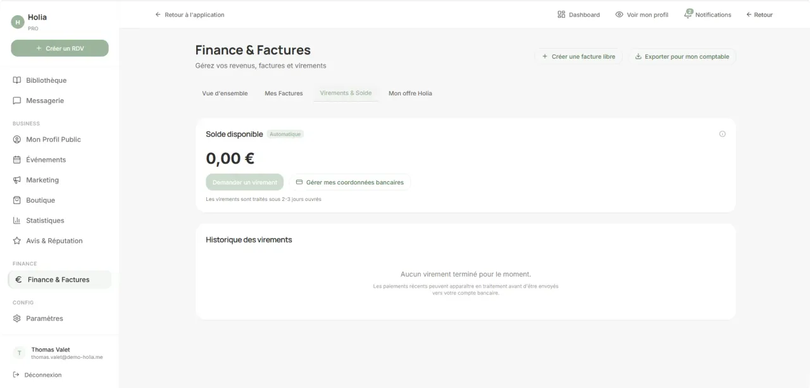Image resolution: width=810 pixels, height=388 pixels.
Task: Click Demander un virement button
Action: pyautogui.click(x=244, y=182)
